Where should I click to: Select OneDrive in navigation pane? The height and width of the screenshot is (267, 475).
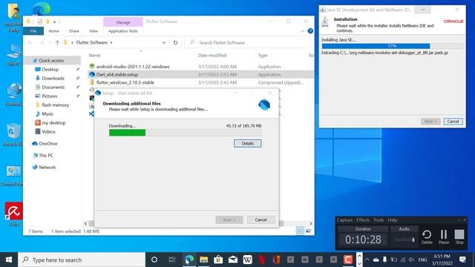pos(47,143)
